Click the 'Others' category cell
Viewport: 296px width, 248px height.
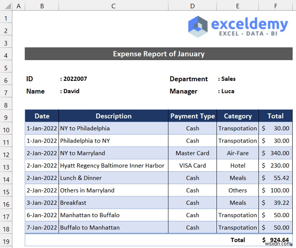238,190
